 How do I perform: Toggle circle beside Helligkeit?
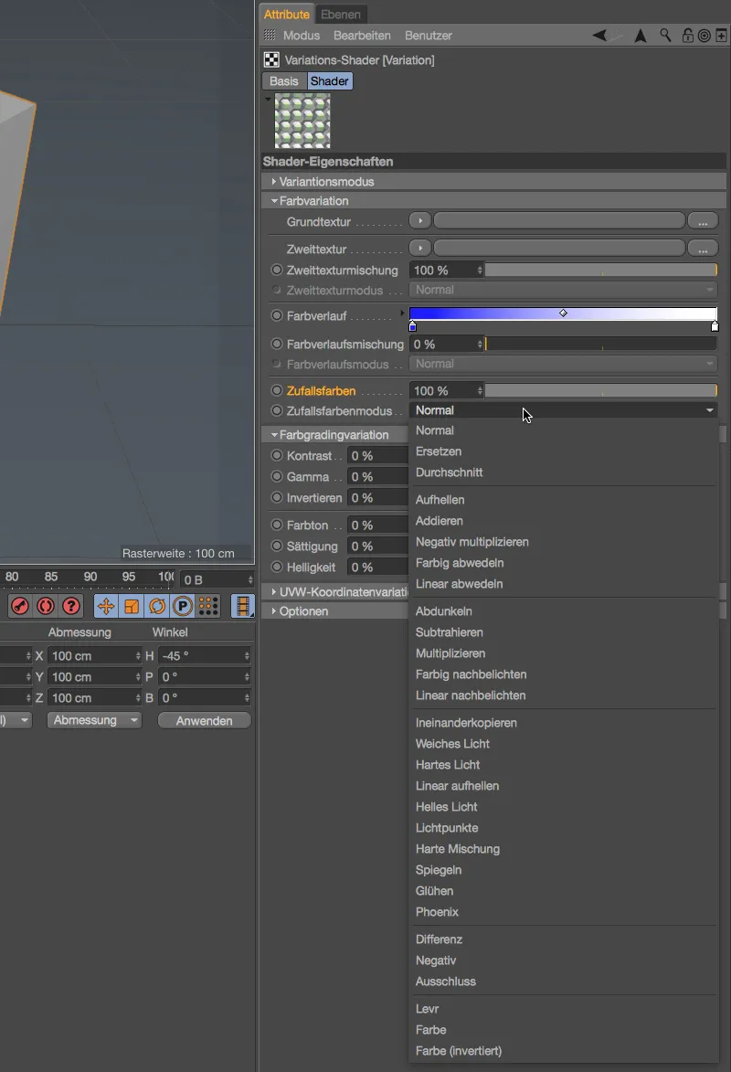coord(276,567)
